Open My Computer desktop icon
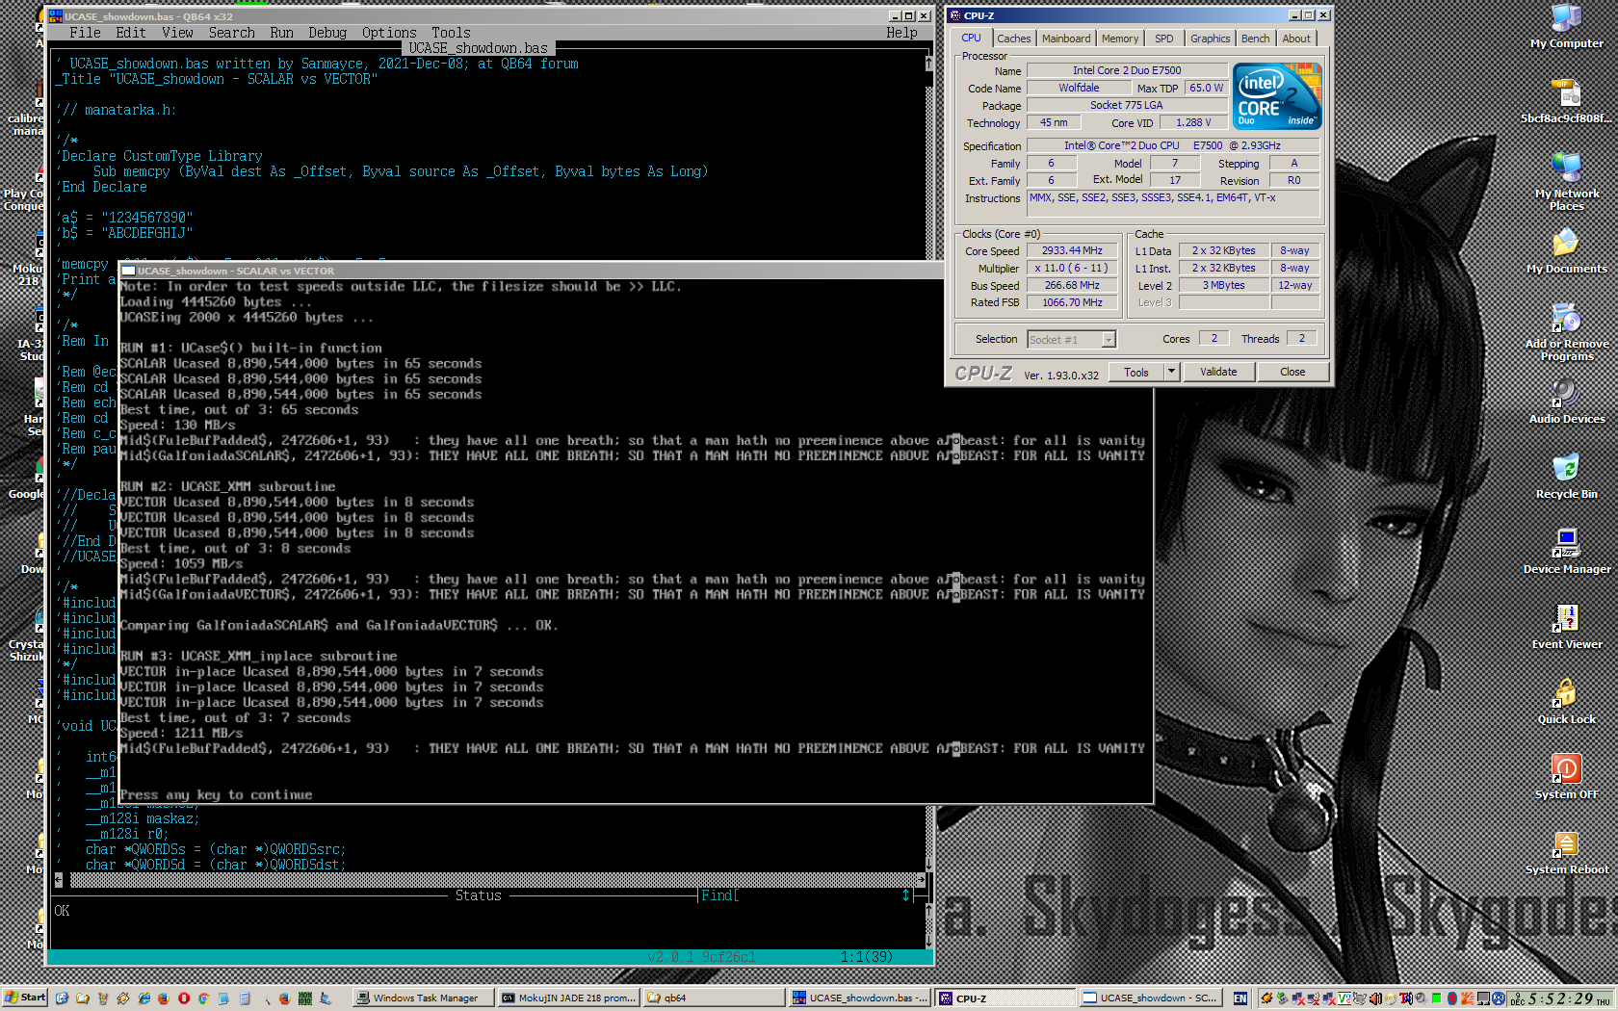1618x1011 pixels. [1566, 26]
